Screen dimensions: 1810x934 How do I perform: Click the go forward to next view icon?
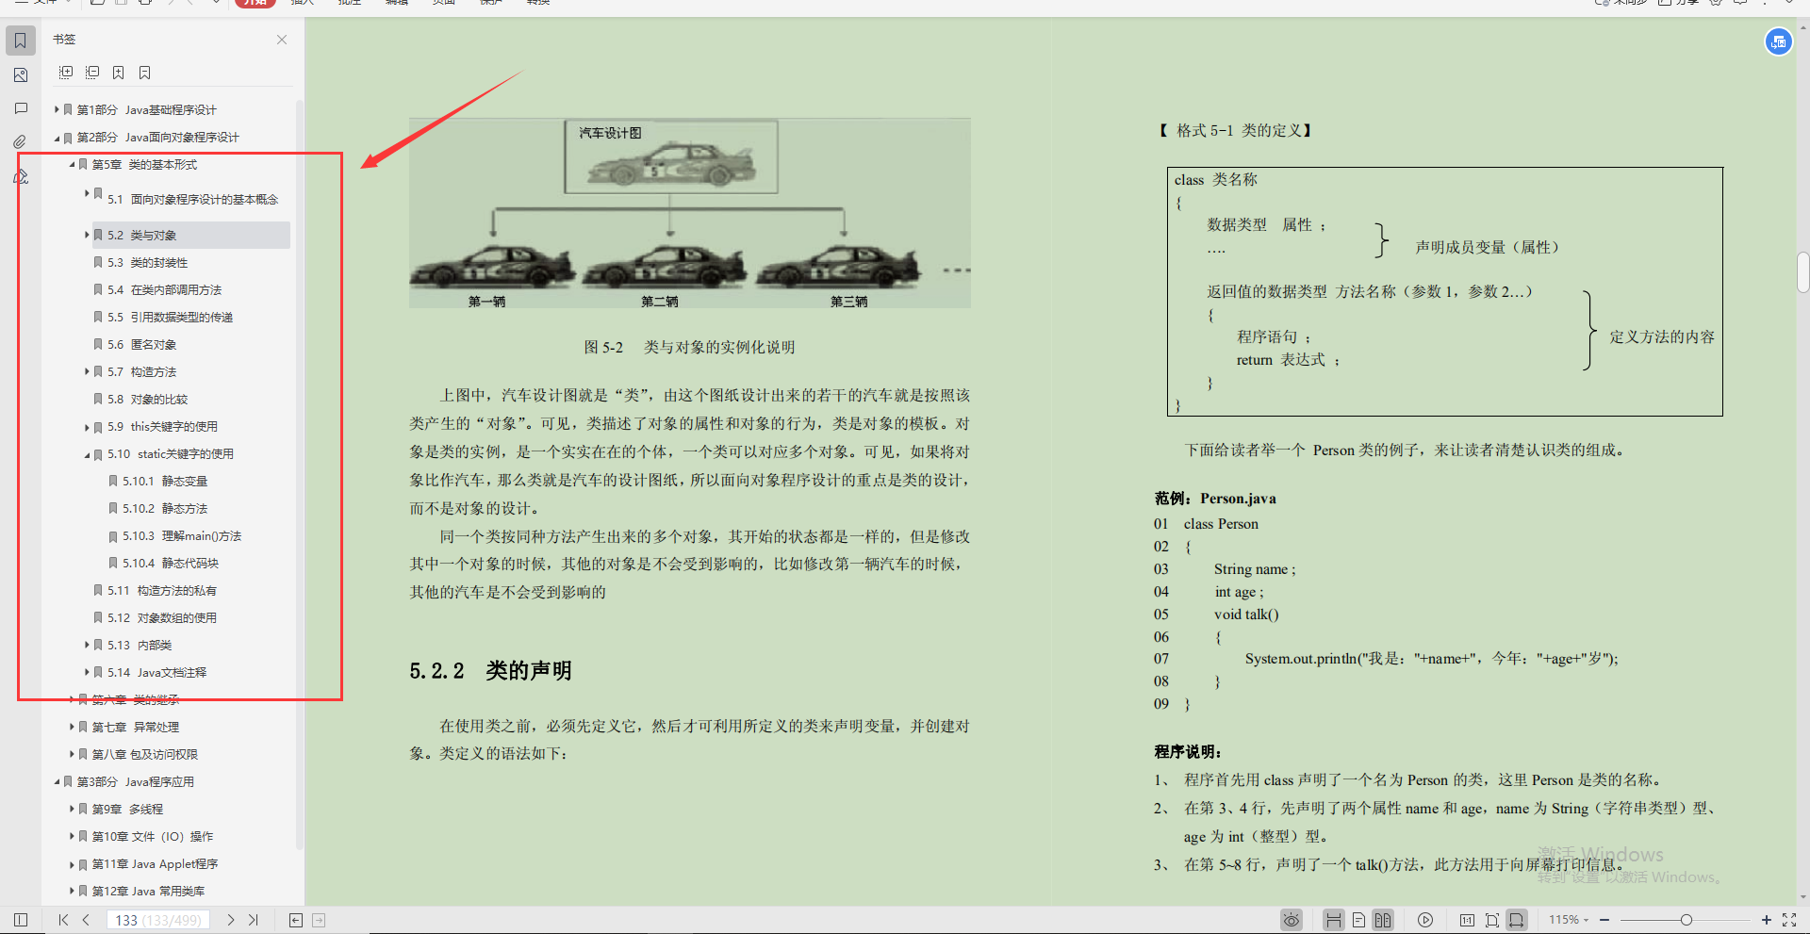[x=319, y=920]
